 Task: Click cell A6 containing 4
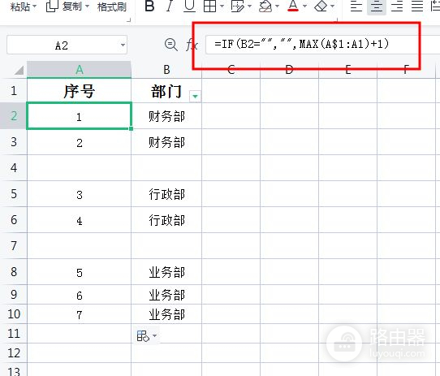79,220
